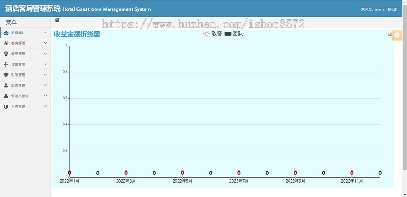Click the page vertical scrollbar thumb

(x=405, y=87)
